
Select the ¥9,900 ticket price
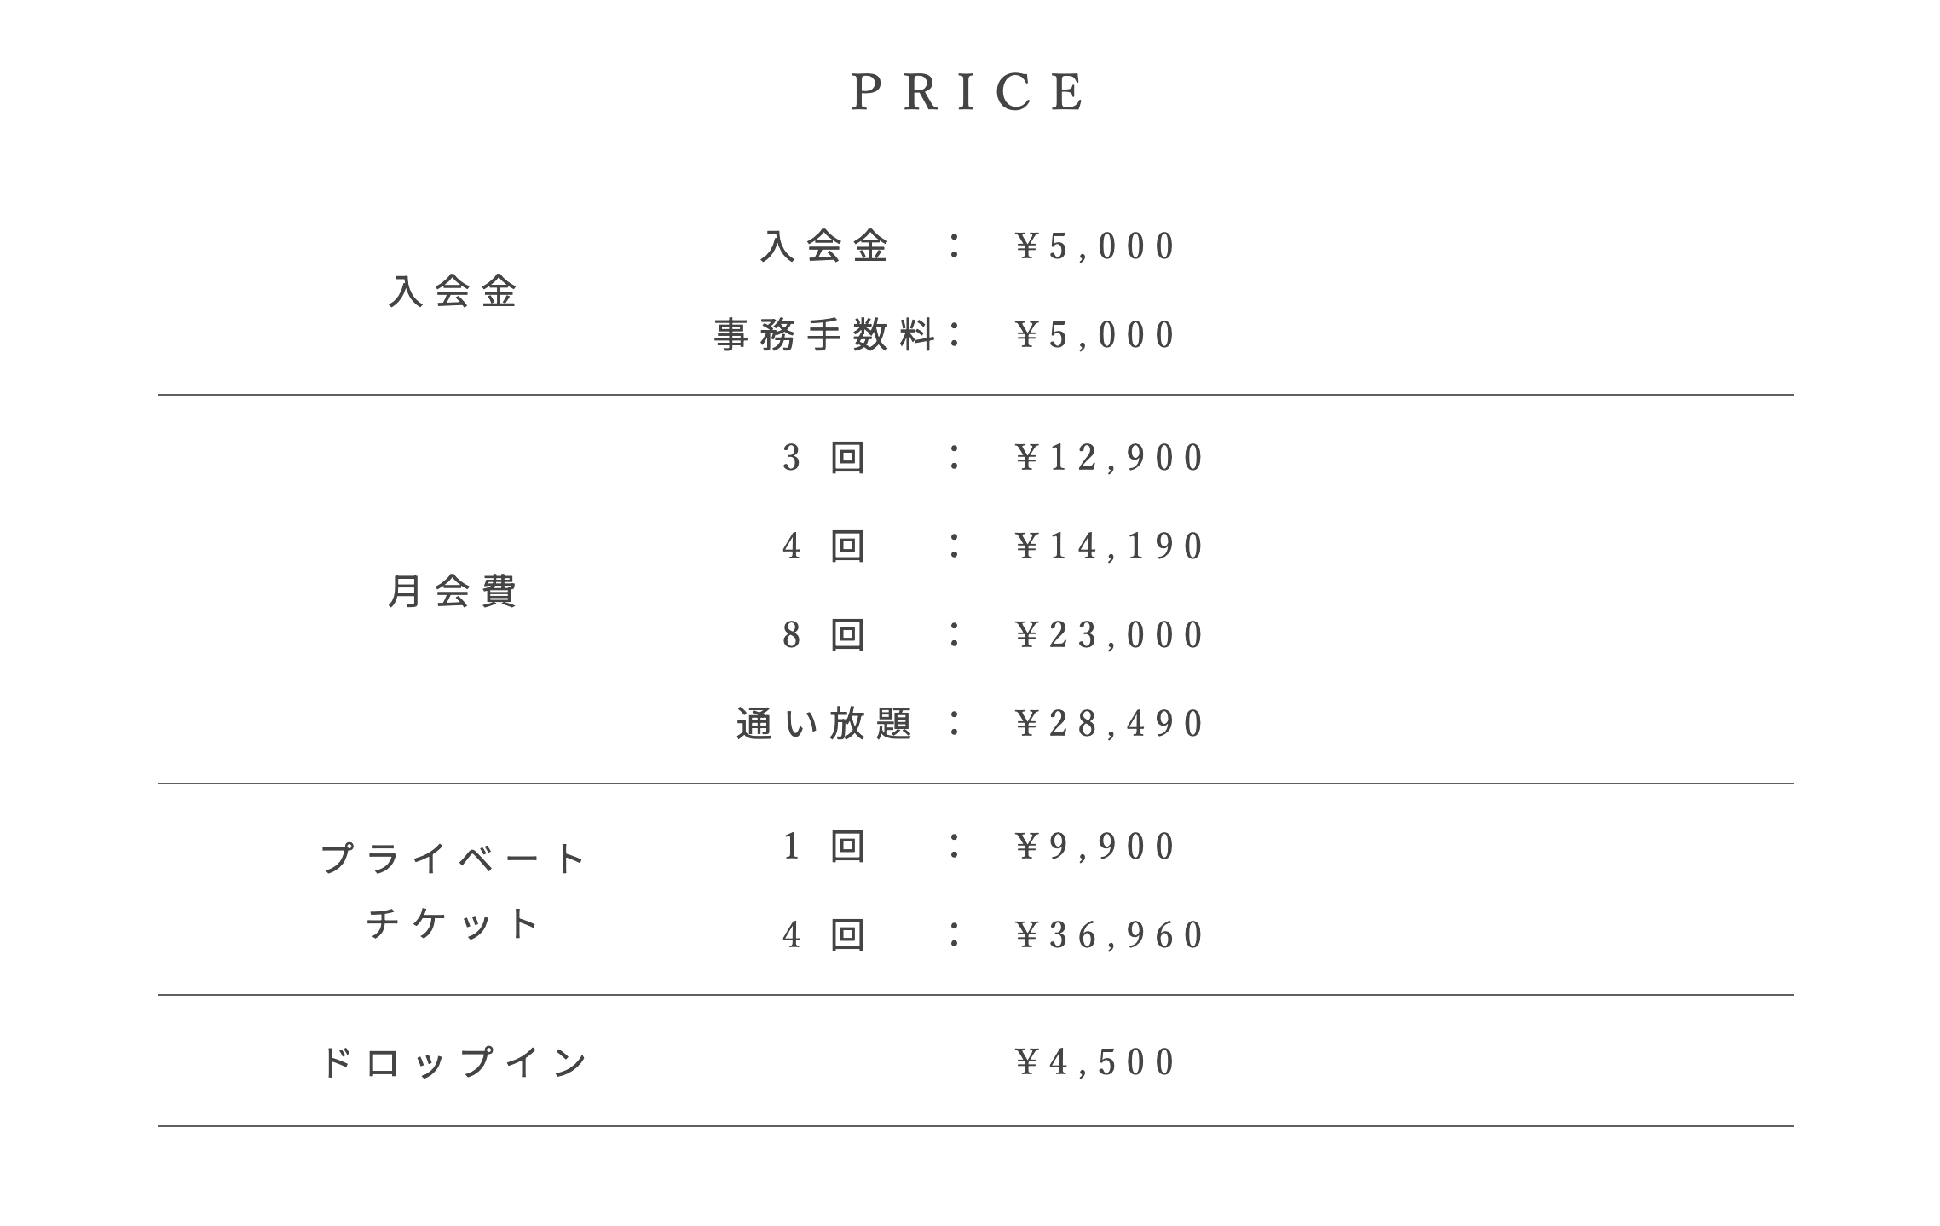click(1094, 847)
